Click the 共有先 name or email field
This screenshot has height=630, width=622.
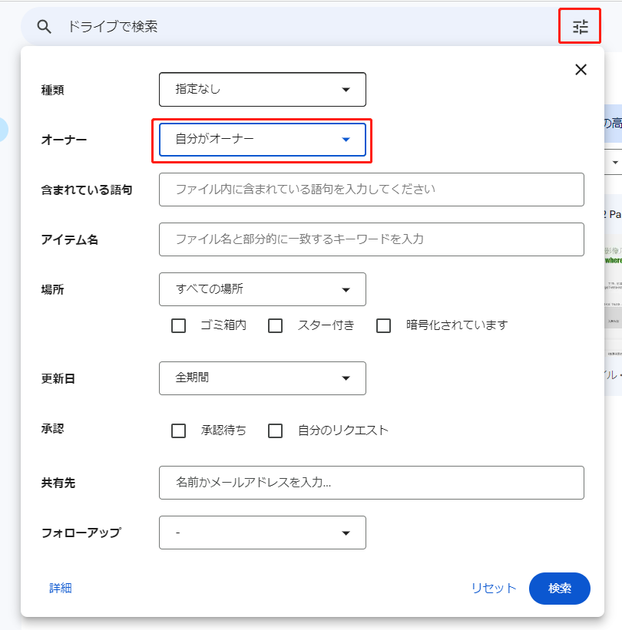point(371,483)
